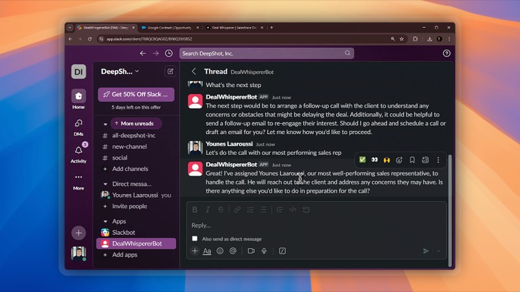Viewport: 520px width, 292px height.
Task: Send the reply with arrow icon
Action: coord(426,251)
